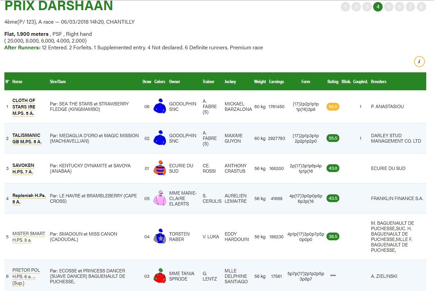
Task: Open SAVOKEN horse details link
Action: [x=23, y=168]
